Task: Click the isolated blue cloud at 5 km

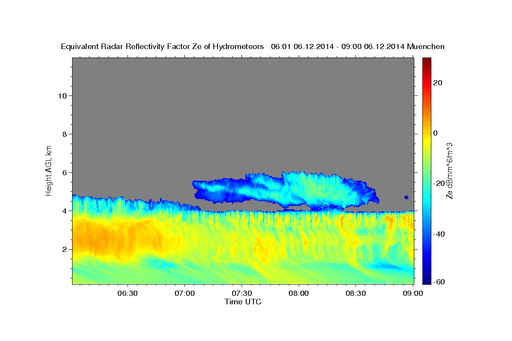Action: click(x=286, y=191)
